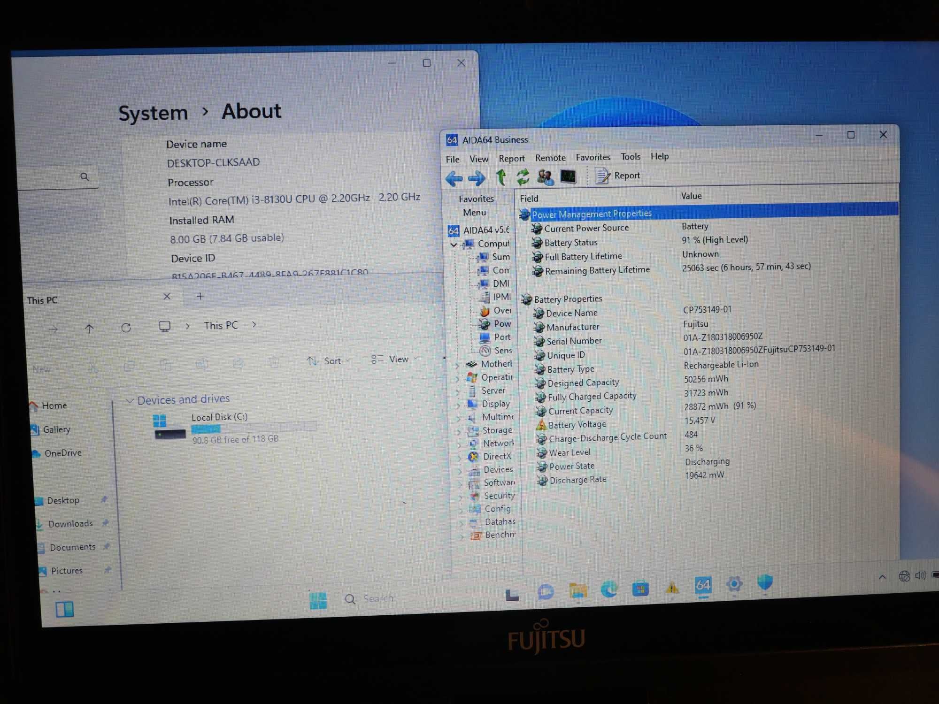The width and height of the screenshot is (939, 704).
Task: Open the Windows Start button
Action: [x=318, y=600]
